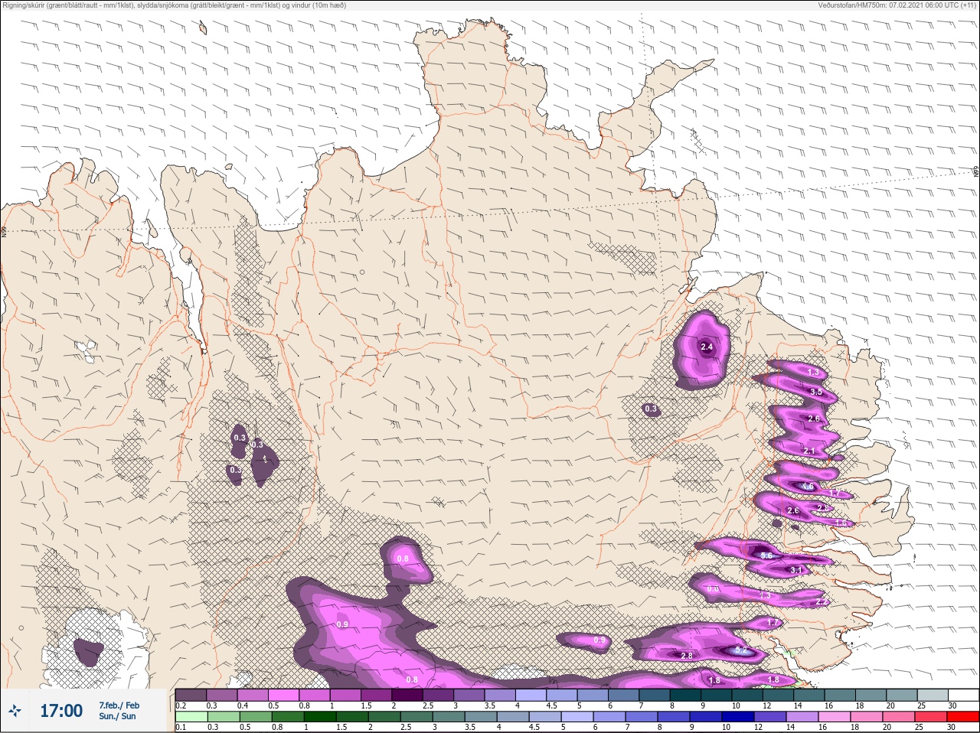
Task: Click the 2.8 precipitation value label
Action: (687, 656)
